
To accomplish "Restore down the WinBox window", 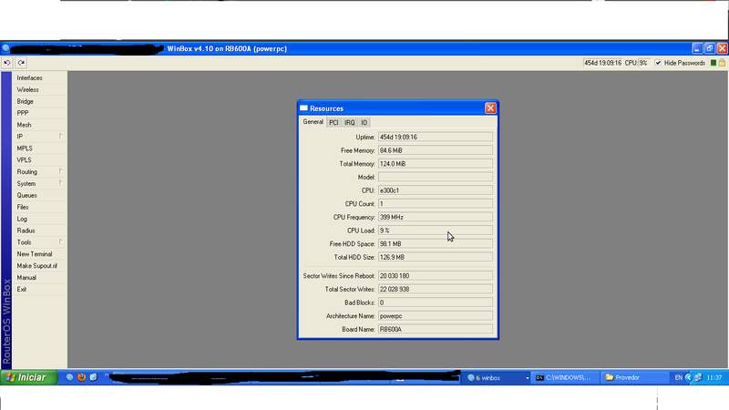I will (710, 48).
